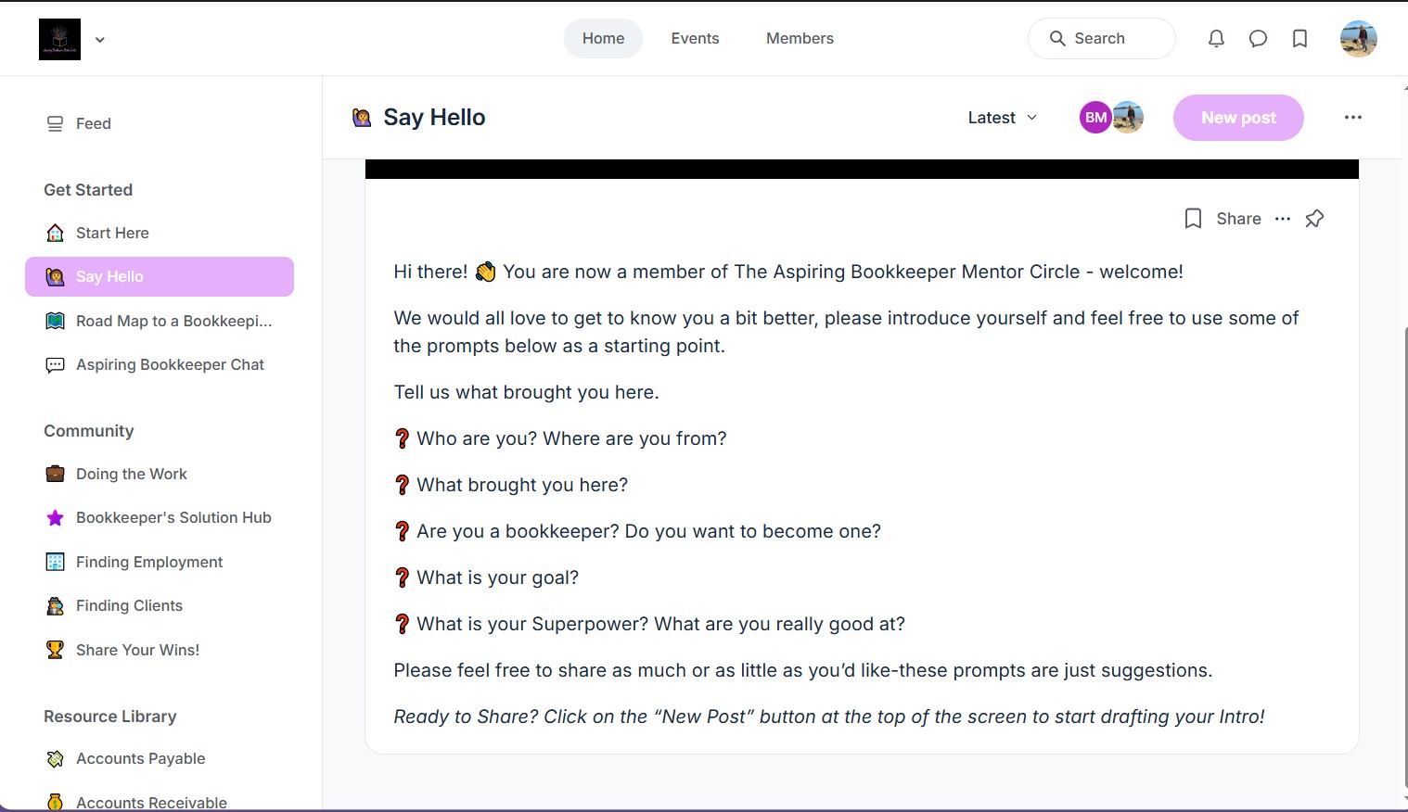Share the welcome post

coord(1238,219)
